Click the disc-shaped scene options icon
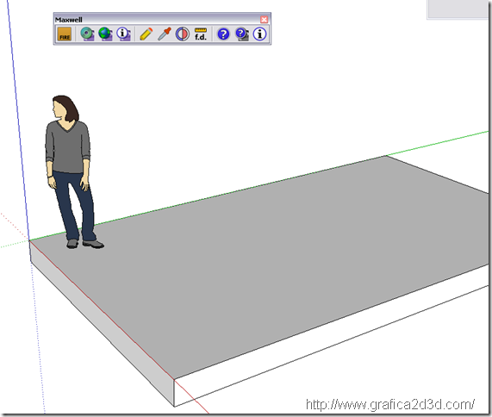This screenshot has width=492, height=417. click(x=87, y=34)
